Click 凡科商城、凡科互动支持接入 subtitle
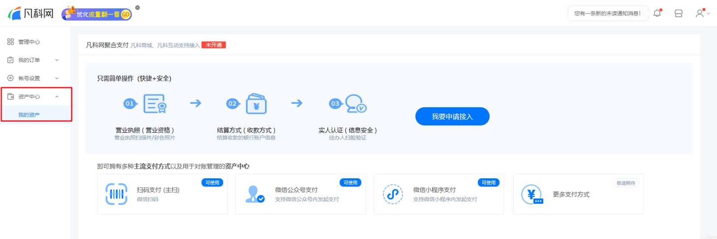This screenshot has height=239, width=717. (165, 46)
